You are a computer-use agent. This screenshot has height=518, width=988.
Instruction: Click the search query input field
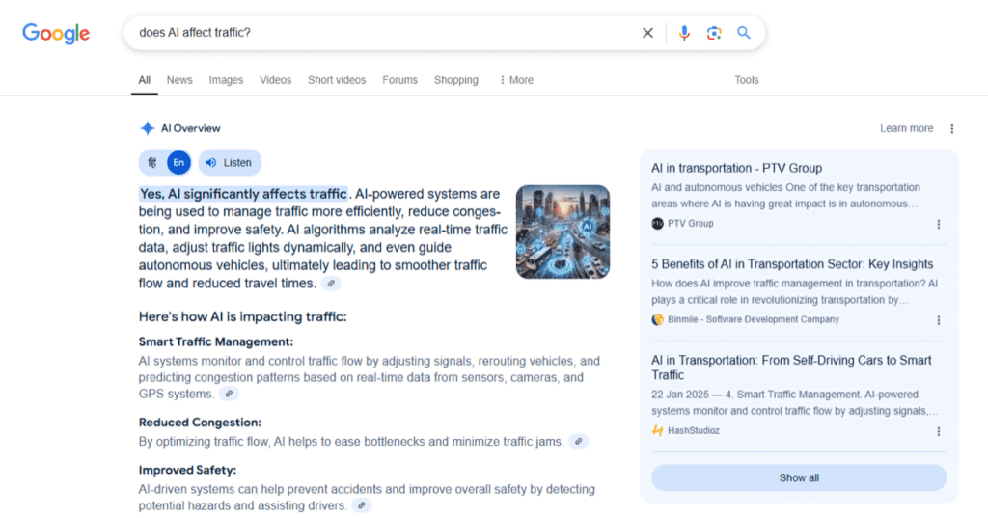(x=384, y=33)
